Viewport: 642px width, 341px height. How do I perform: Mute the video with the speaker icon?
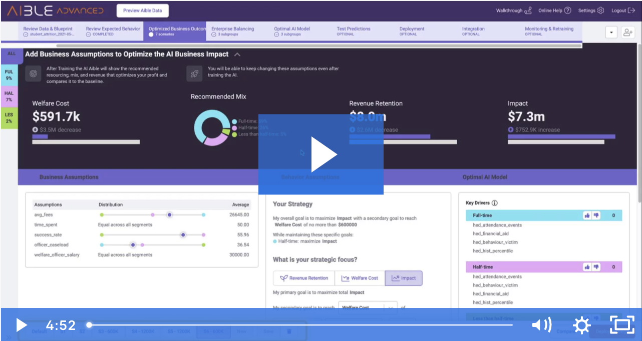click(541, 325)
